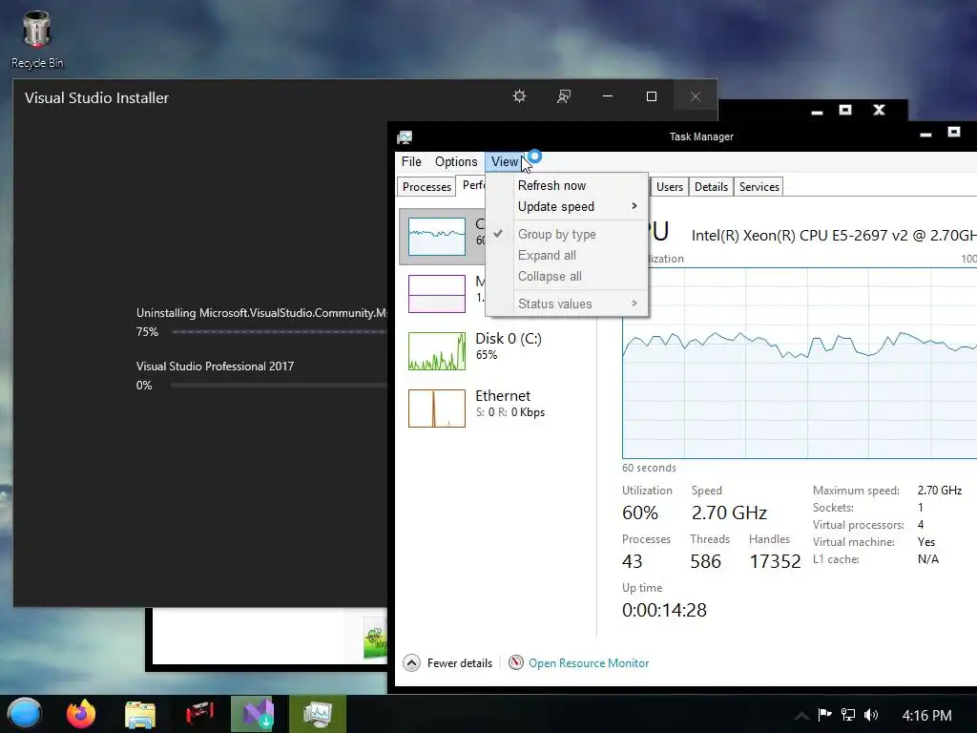Click the Task Manager title bar icon
This screenshot has width=977, height=733.
coord(405,136)
